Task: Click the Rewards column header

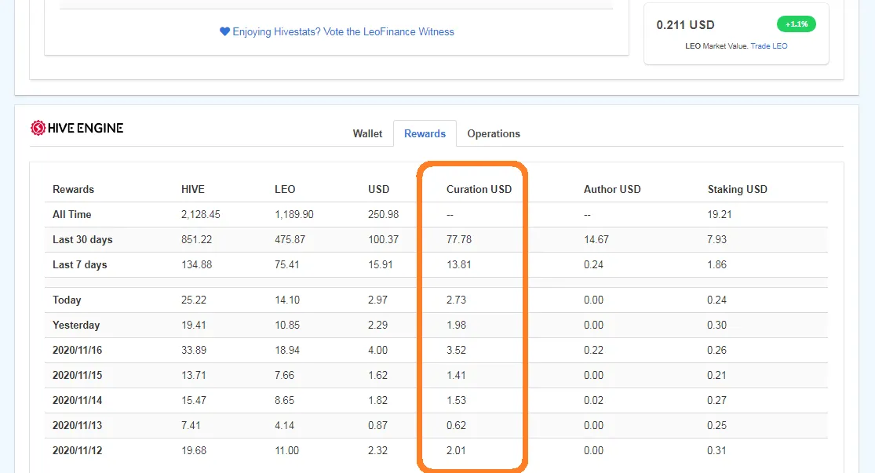Action: 73,189
